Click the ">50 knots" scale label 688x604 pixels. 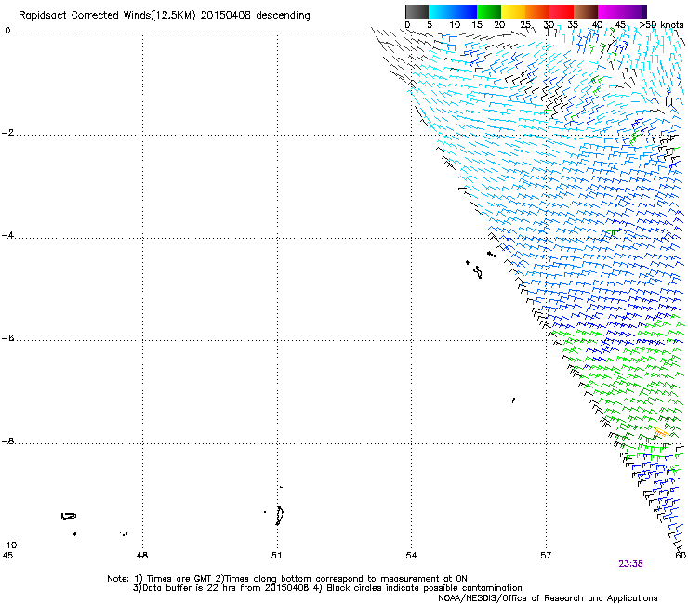[661, 25]
